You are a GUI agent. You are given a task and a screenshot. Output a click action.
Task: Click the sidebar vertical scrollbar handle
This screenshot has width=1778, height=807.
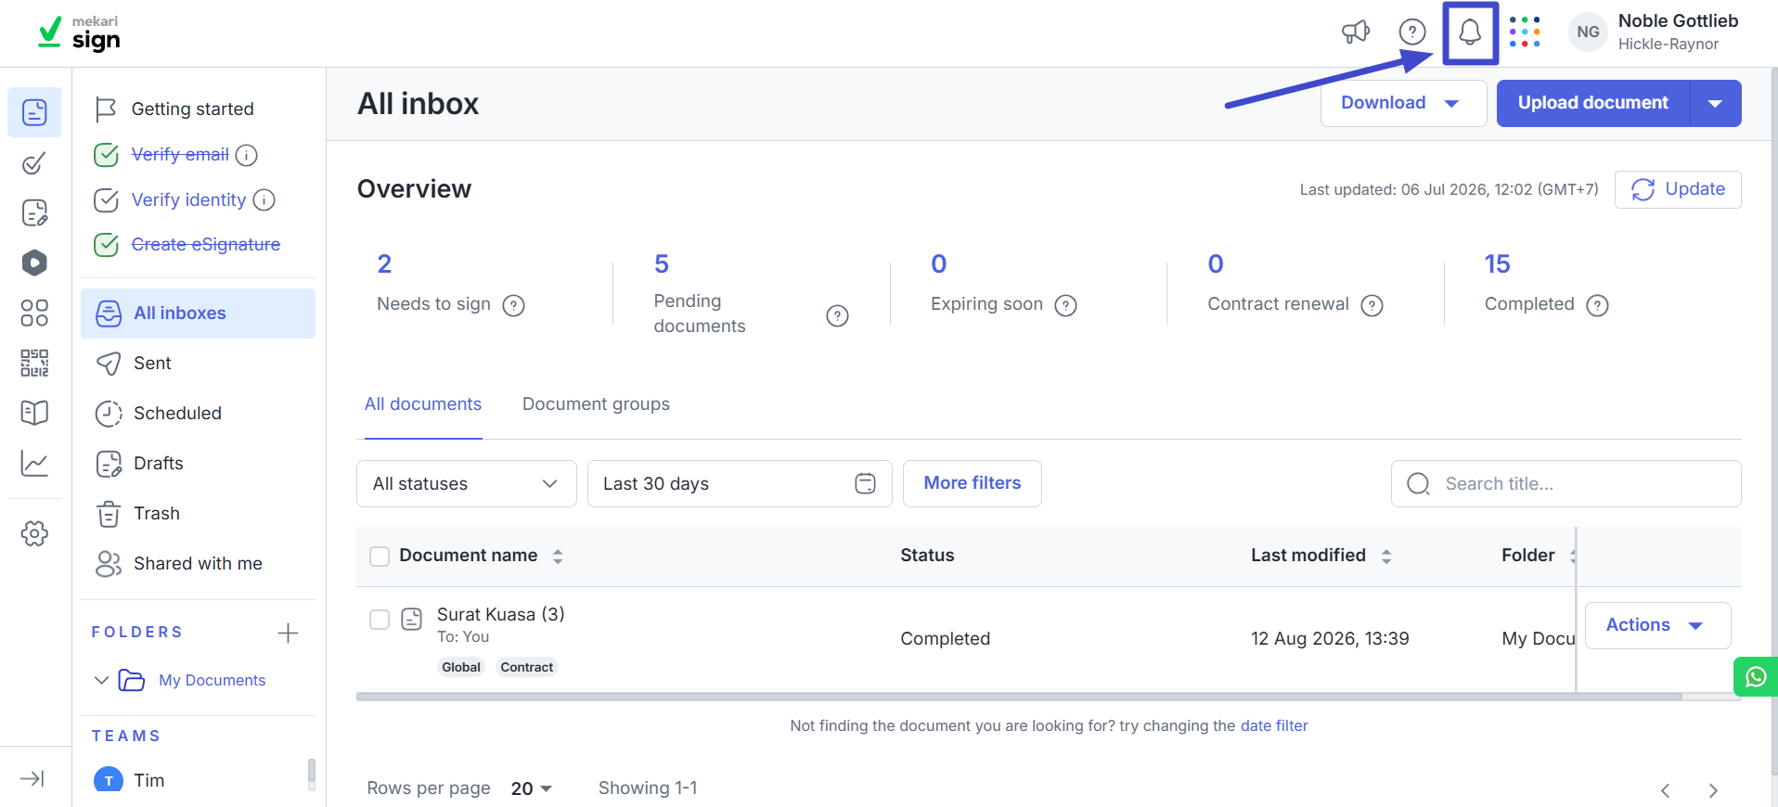coord(312,774)
